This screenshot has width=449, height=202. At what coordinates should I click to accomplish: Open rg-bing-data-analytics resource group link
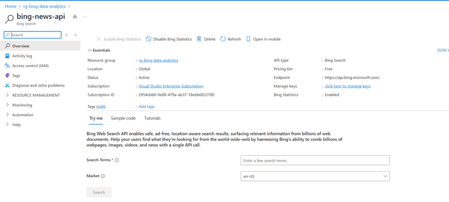point(159,61)
